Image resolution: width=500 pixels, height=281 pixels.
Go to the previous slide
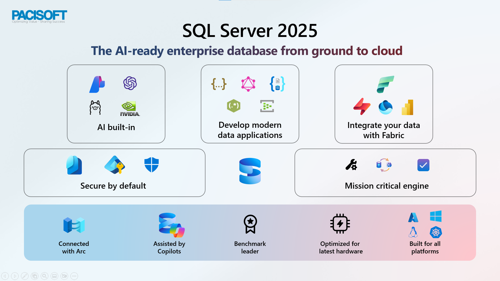point(5,276)
